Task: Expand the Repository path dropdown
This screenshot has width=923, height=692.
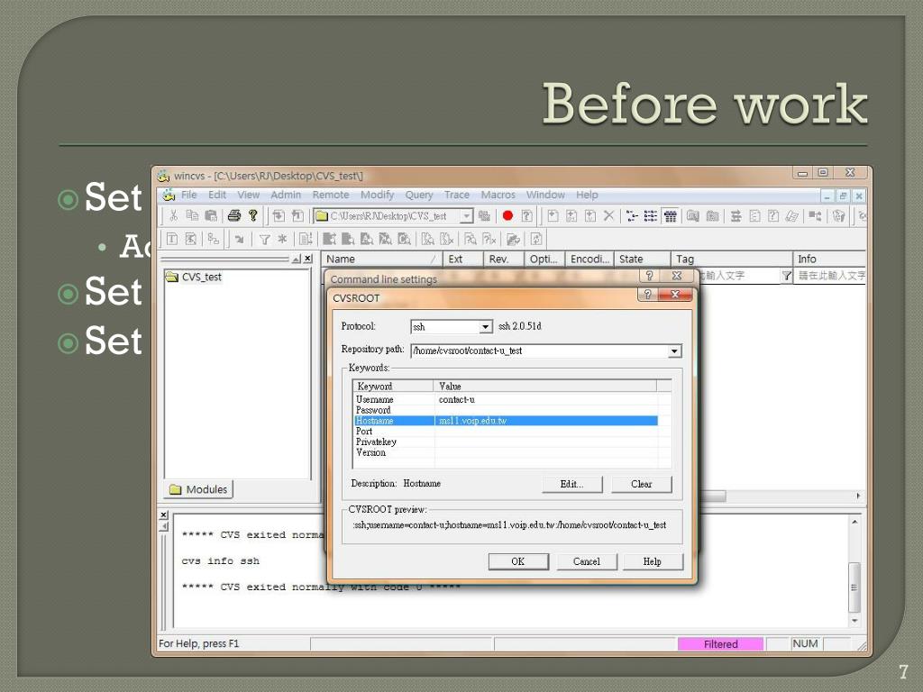Action: point(674,351)
